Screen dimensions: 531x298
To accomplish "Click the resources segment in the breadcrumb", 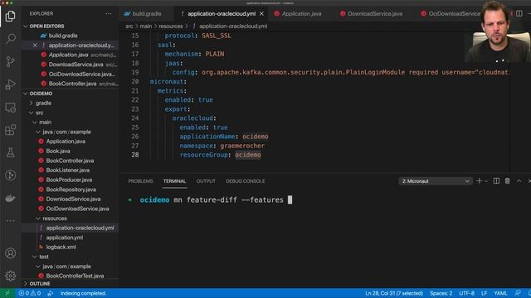I will (171, 26).
